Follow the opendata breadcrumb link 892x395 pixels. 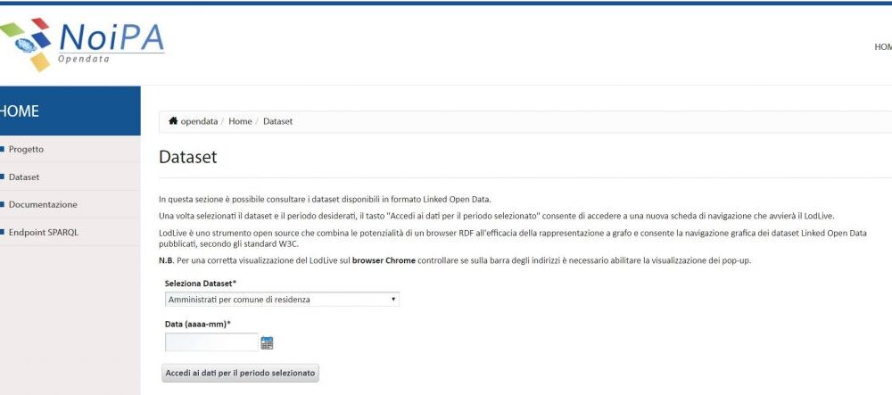pyautogui.click(x=199, y=121)
